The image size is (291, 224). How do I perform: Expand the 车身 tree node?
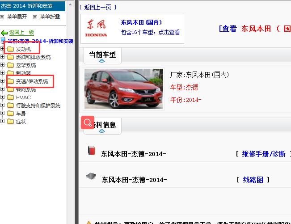point(2,113)
